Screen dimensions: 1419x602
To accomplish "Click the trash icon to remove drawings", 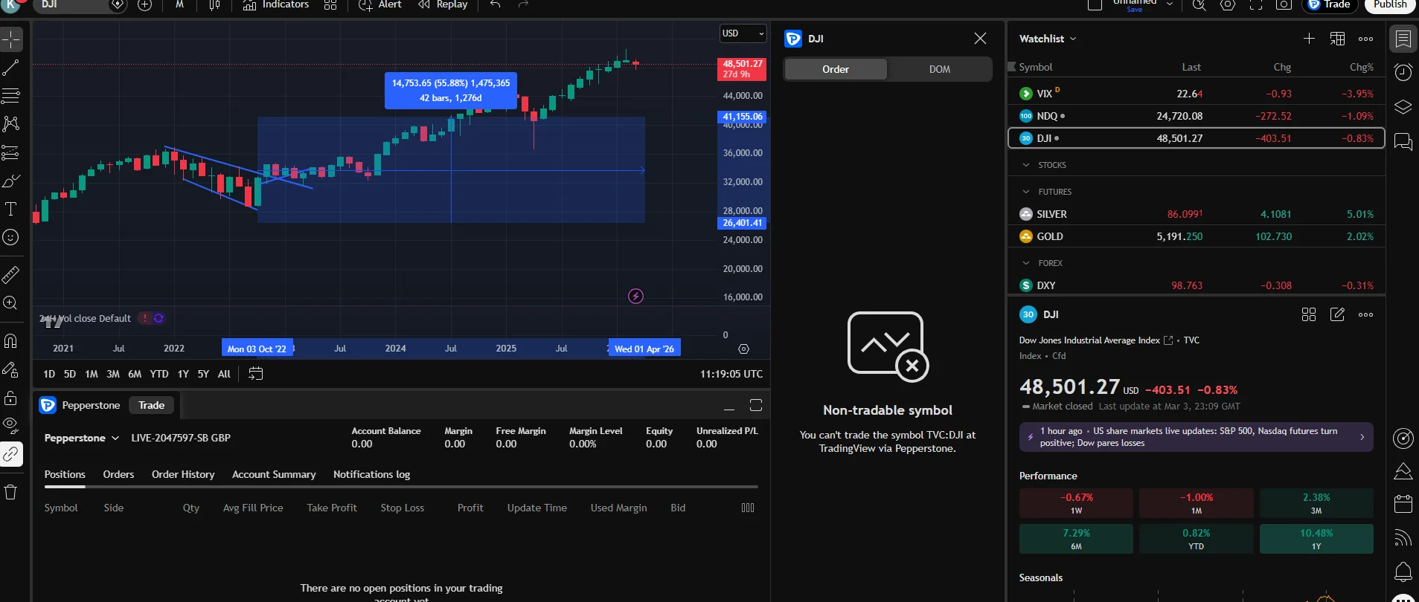I will pos(11,492).
